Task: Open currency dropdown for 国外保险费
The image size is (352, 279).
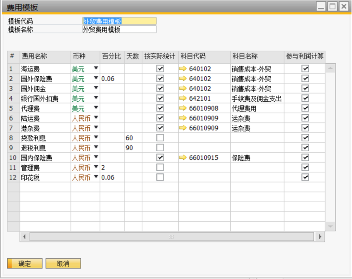Action: [96, 78]
